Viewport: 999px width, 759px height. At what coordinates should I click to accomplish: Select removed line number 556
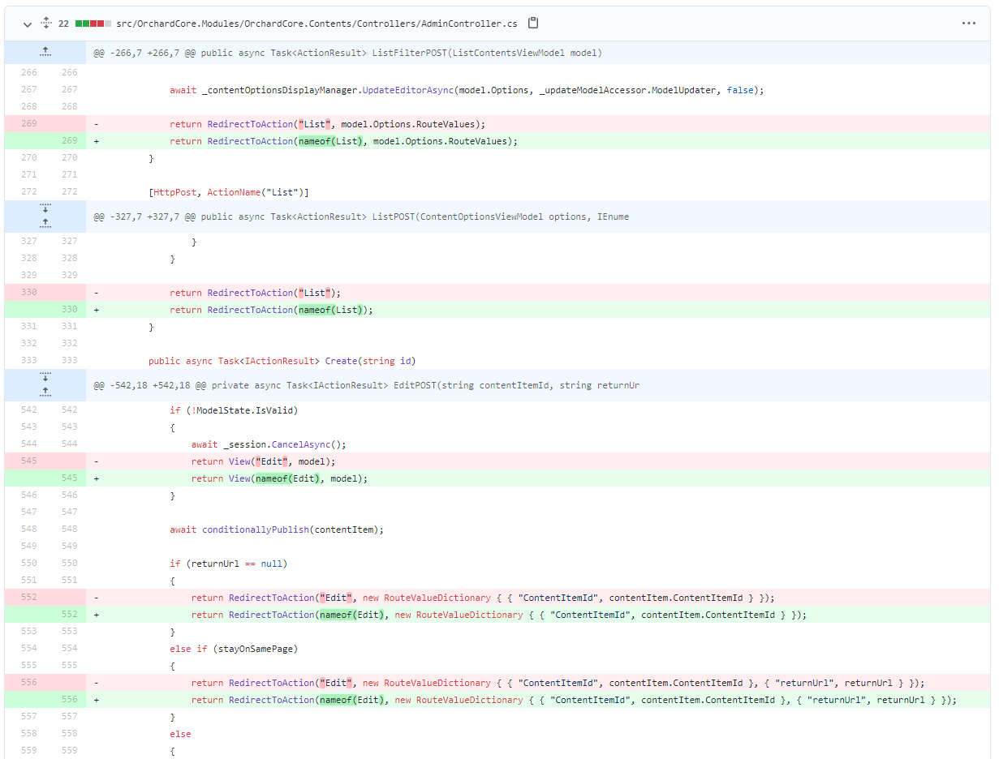pos(28,683)
